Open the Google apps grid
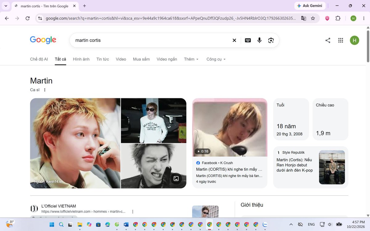370x231 pixels. click(341, 40)
